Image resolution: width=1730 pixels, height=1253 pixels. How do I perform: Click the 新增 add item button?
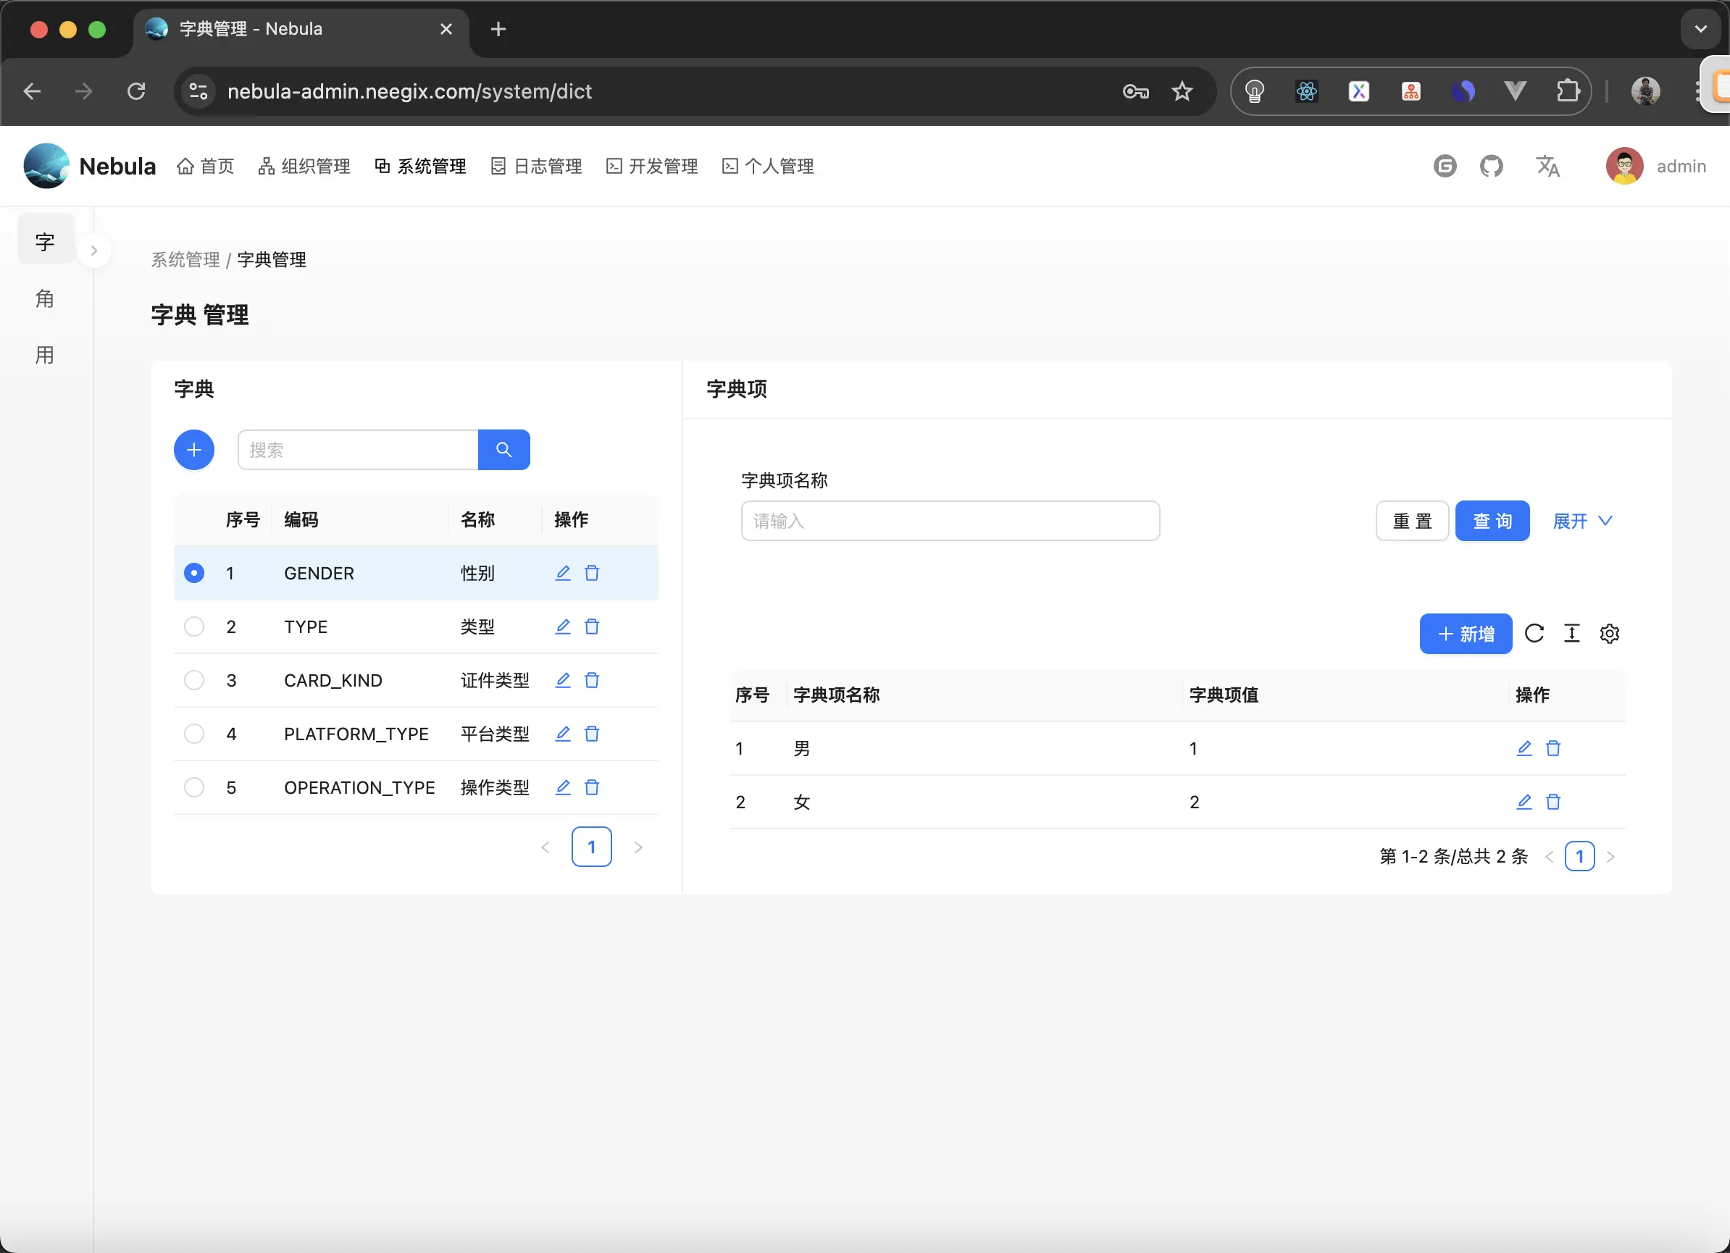tap(1466, 633)
